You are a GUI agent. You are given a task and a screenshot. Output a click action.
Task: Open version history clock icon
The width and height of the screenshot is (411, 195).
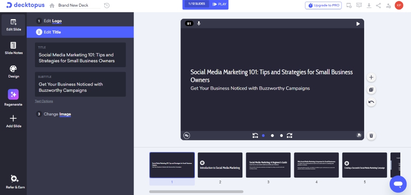pos(107,5)
